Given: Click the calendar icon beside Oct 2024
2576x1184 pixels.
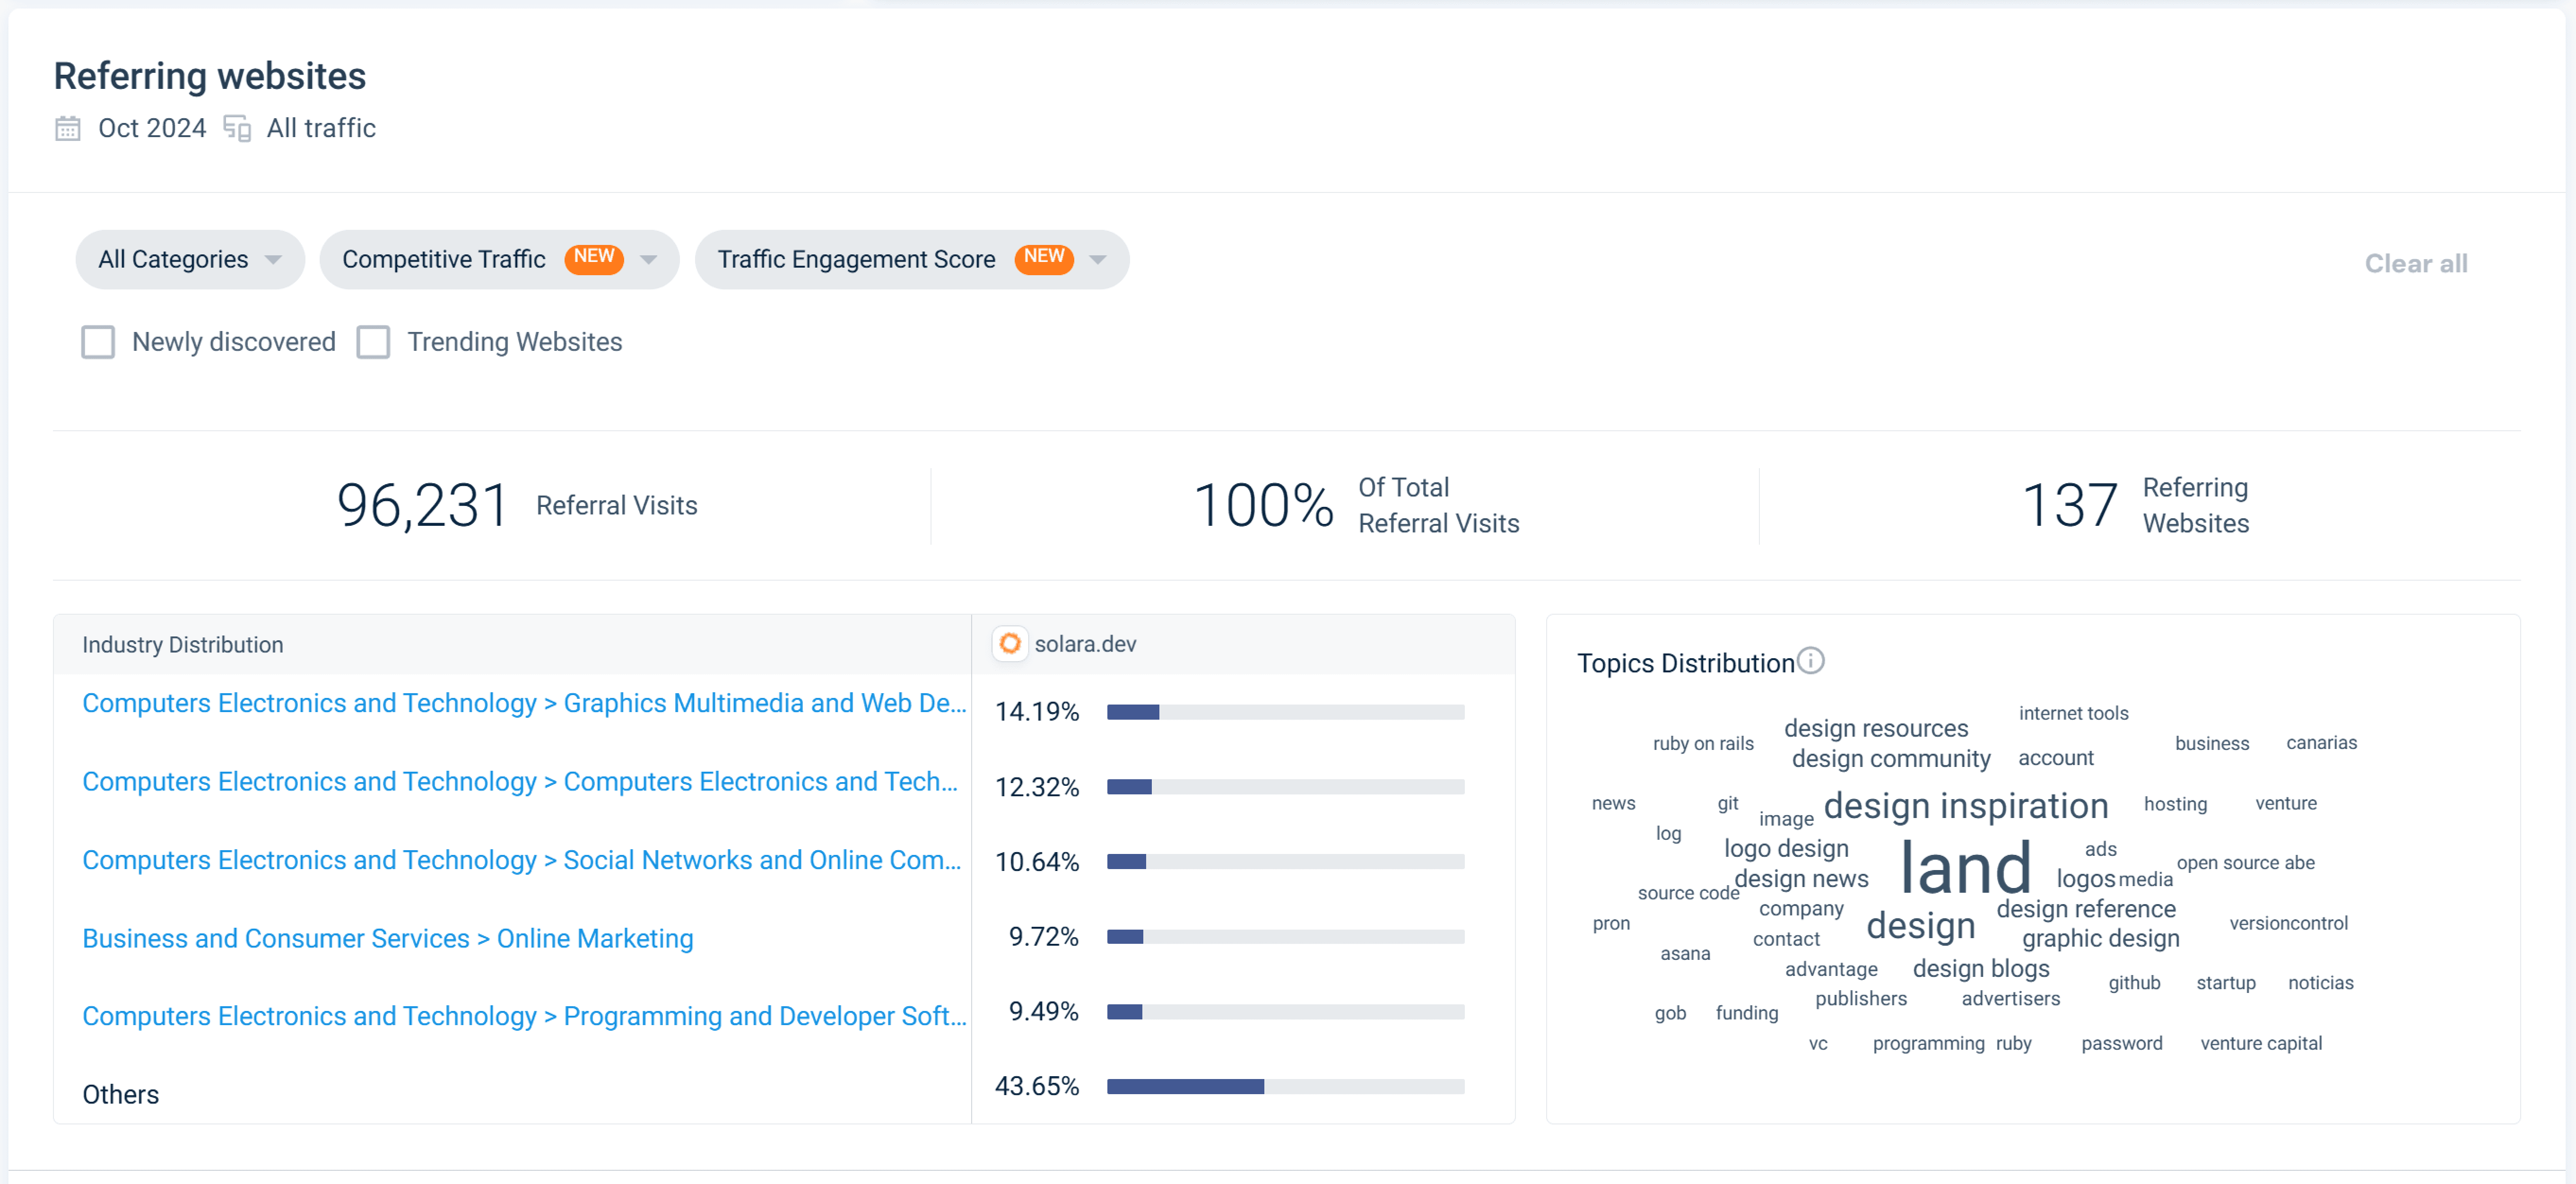Looking at the screenshot, I should point(68,129).
